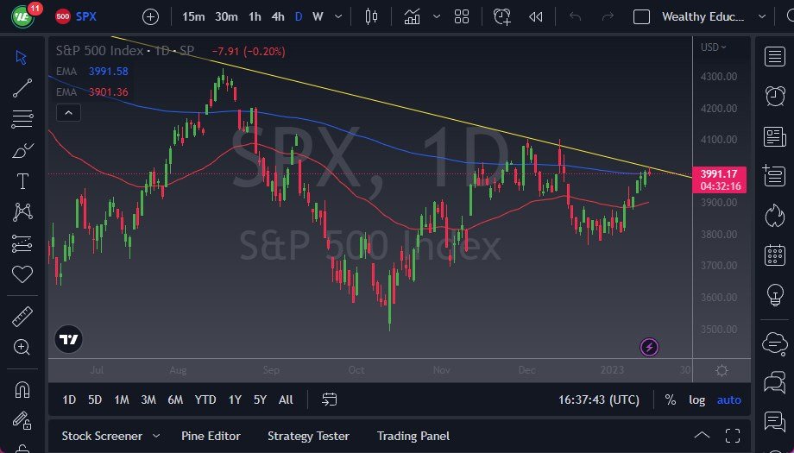Change the candlestick chart type
Screen dimensions: 794x453
click(x=371, y=16)
